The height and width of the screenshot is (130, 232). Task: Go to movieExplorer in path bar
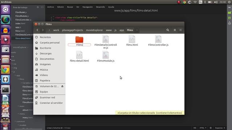[x=94, y=30]
